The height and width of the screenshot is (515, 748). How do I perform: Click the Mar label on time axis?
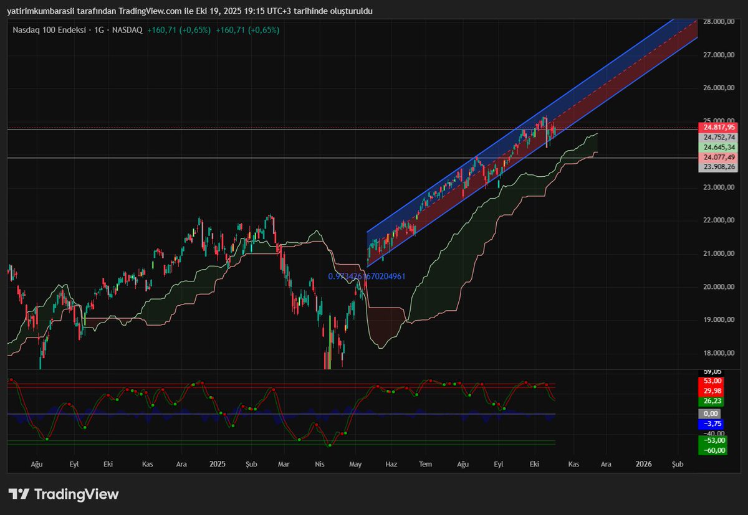coord(284,464)
